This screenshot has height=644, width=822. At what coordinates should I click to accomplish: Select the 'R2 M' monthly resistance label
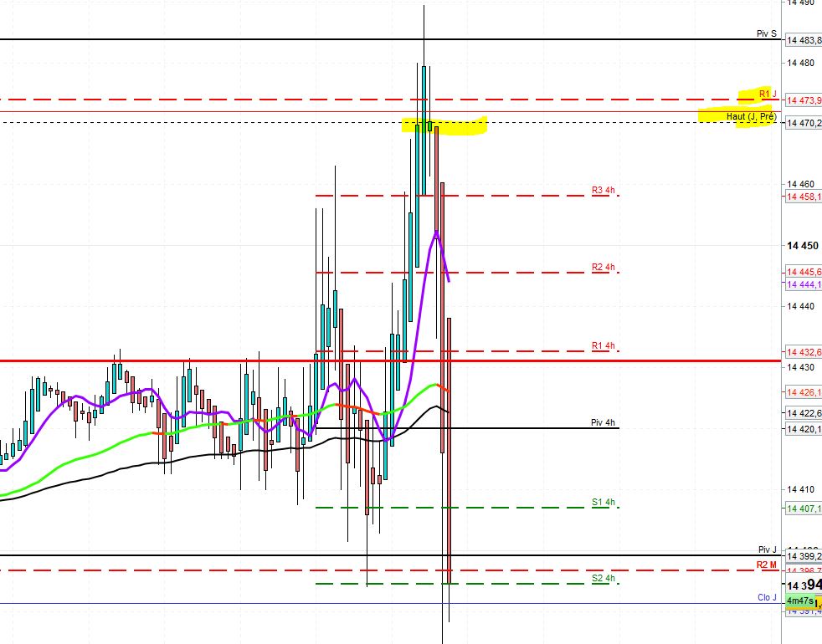pyautogui.click(x=767, y=565)
